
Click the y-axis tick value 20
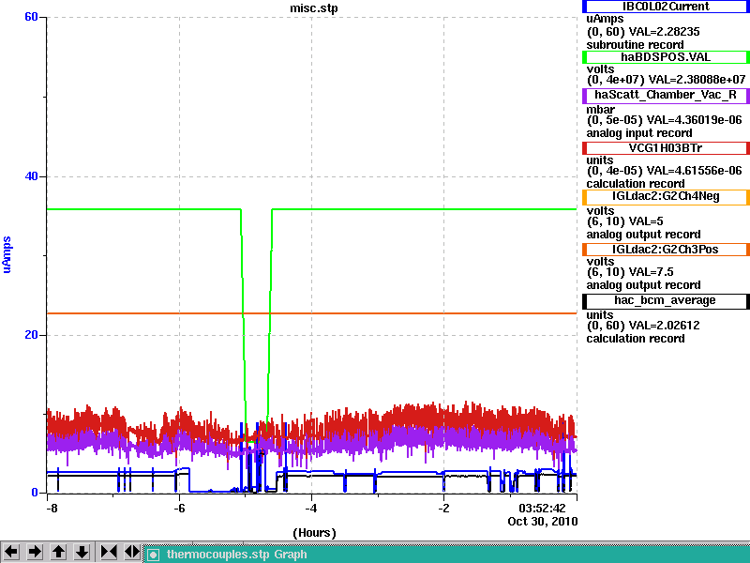[x=31, y=335]
